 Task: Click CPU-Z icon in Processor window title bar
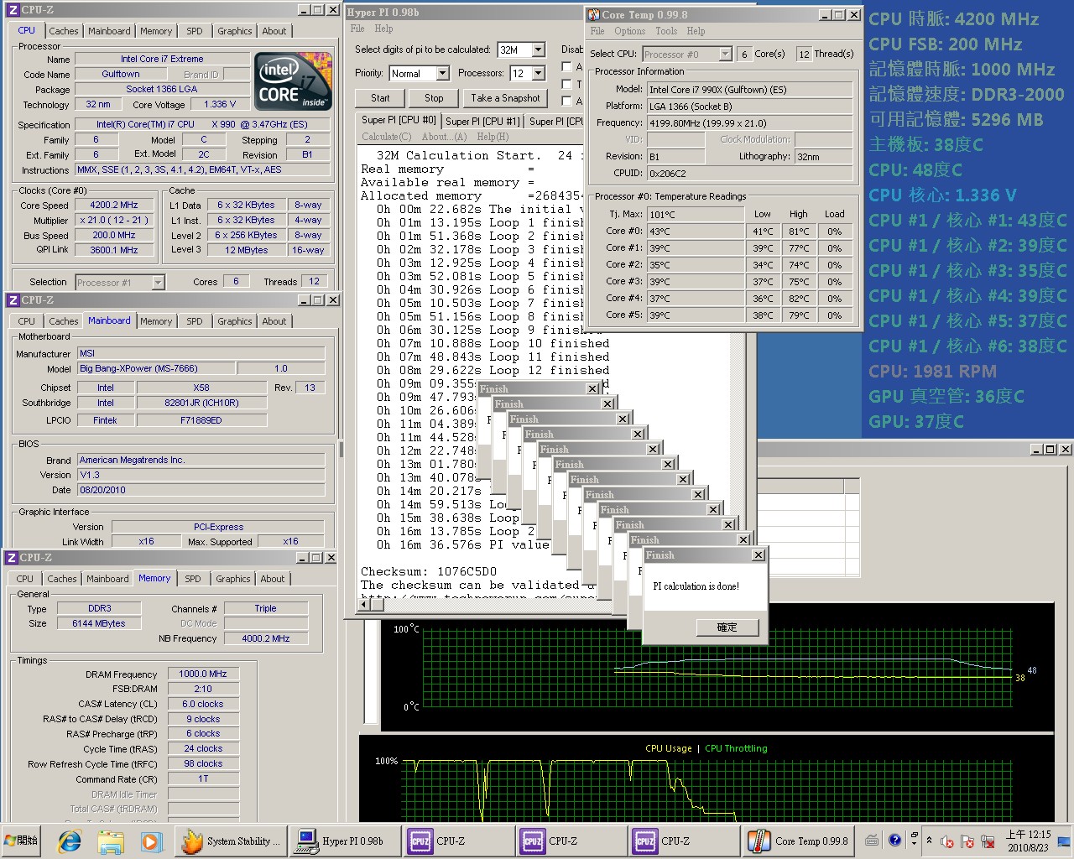(13, 10)
